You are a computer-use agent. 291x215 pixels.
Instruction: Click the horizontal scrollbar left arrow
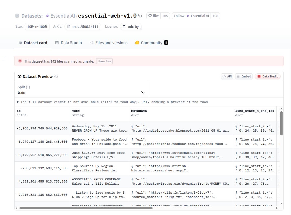point(17,208)
